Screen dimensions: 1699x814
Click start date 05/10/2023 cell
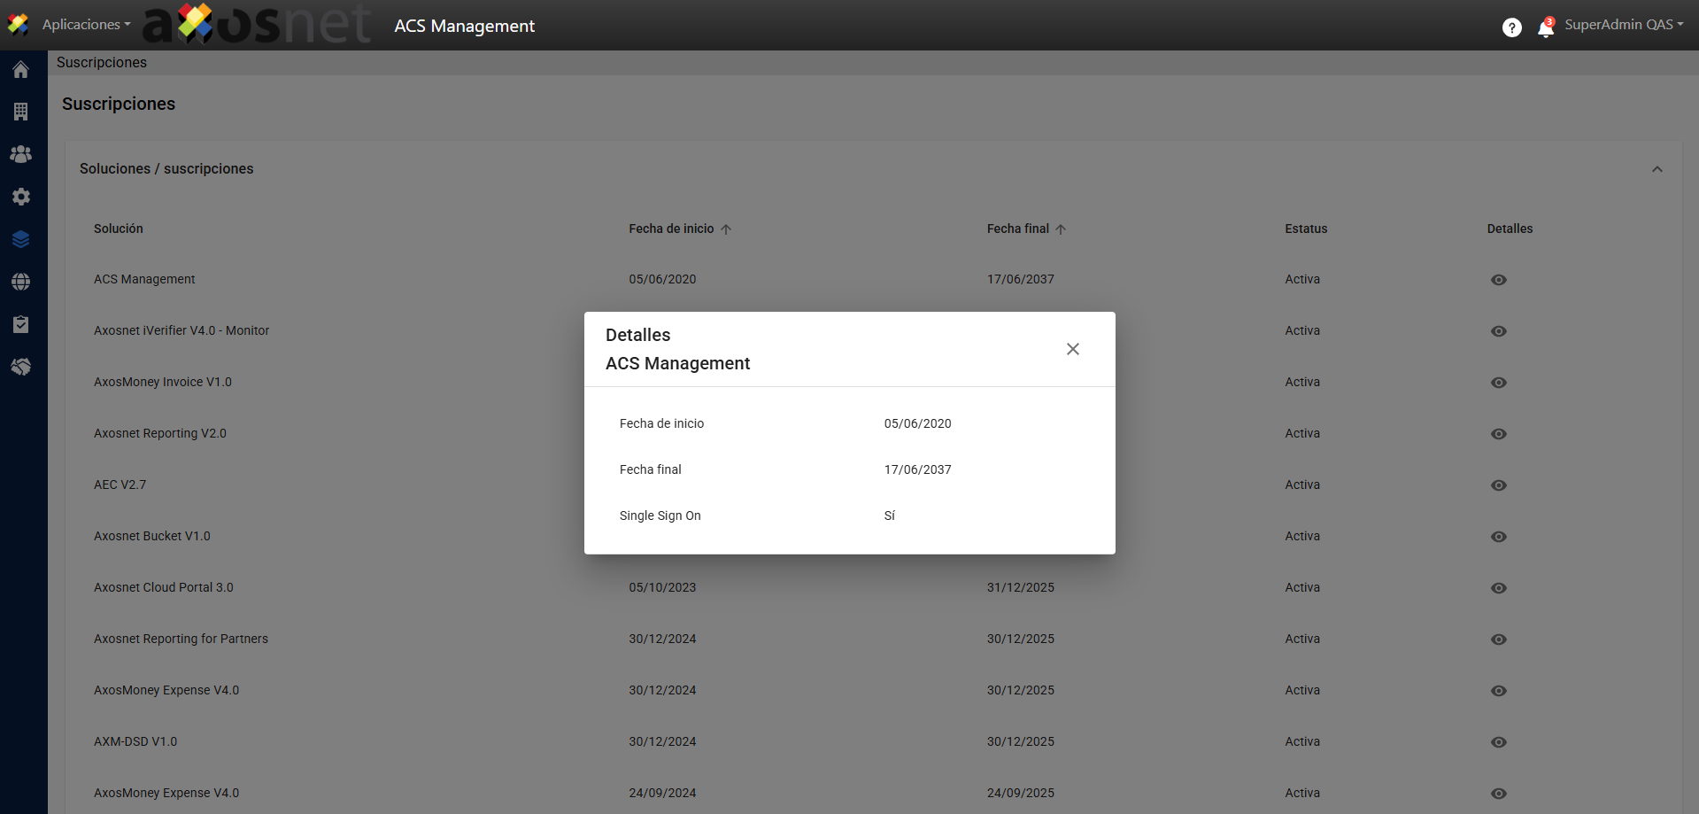coord(662,587)
